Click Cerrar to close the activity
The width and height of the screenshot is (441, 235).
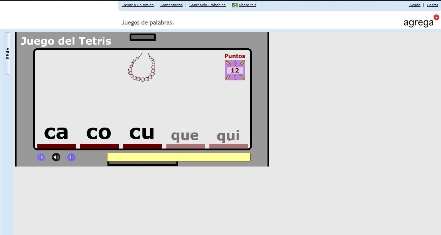433,5
